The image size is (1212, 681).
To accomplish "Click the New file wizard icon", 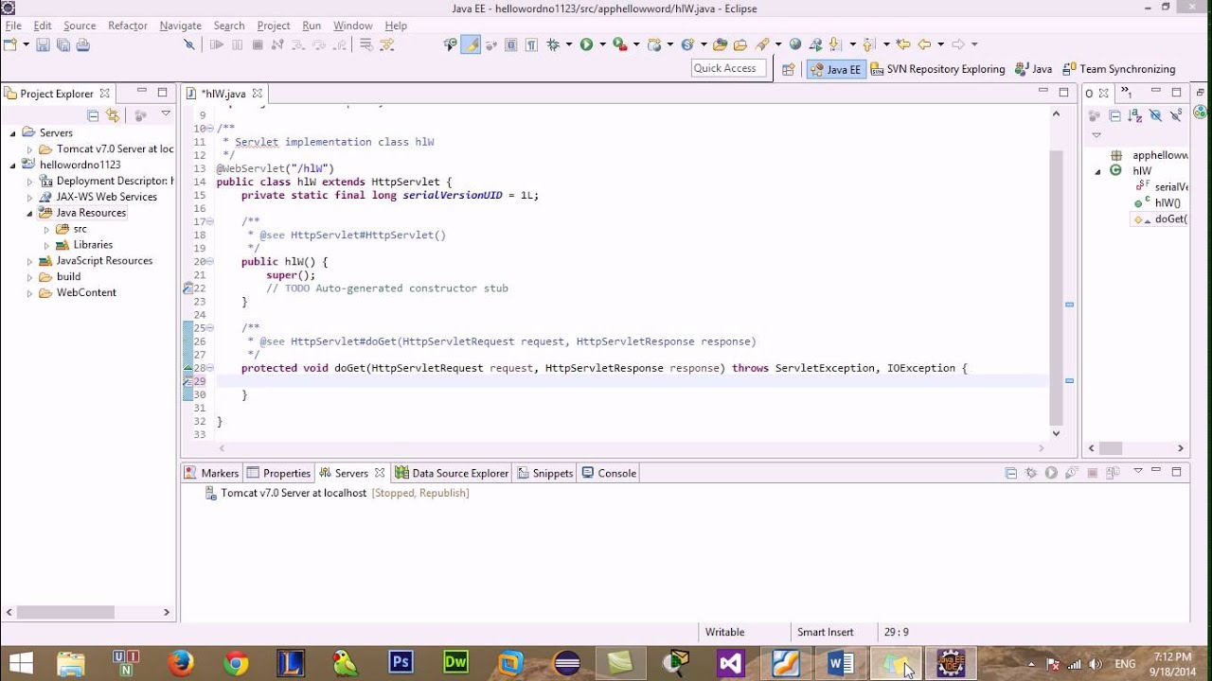I will (x=10, y=44).
